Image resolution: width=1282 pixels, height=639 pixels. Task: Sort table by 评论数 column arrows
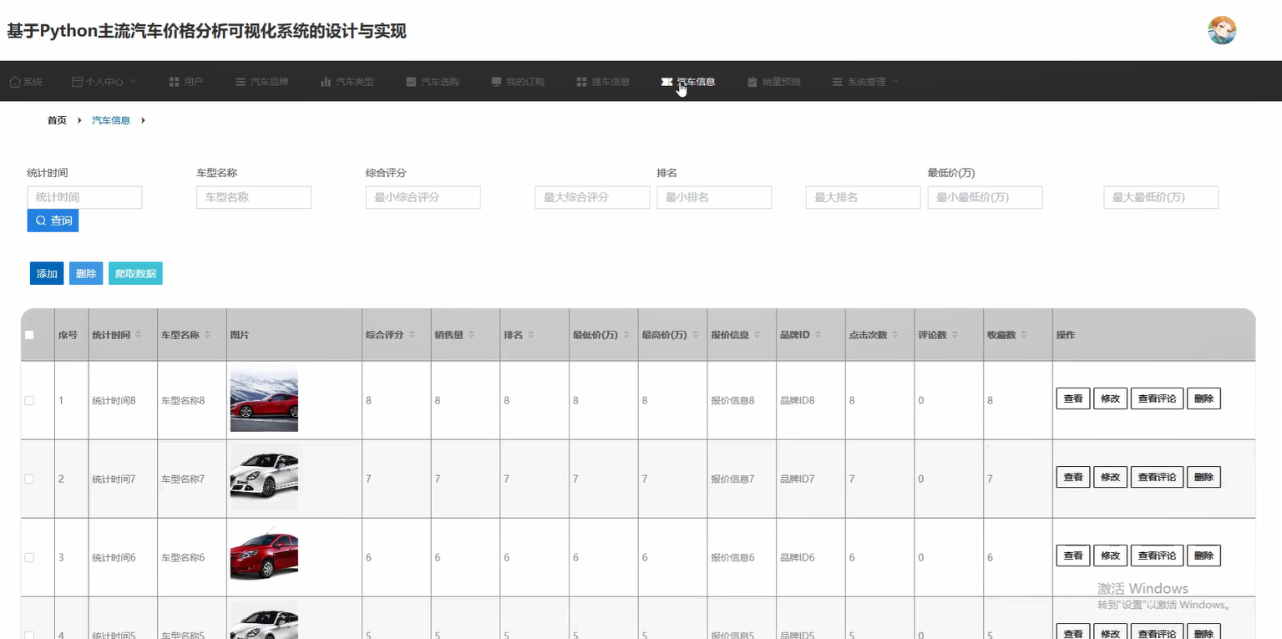(x=955, y=335)
